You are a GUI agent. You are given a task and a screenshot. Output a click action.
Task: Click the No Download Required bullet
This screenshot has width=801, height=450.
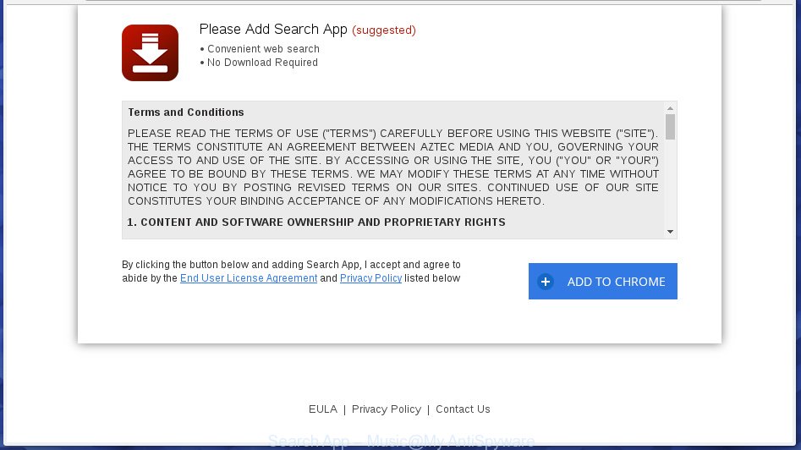pos(259,63)
